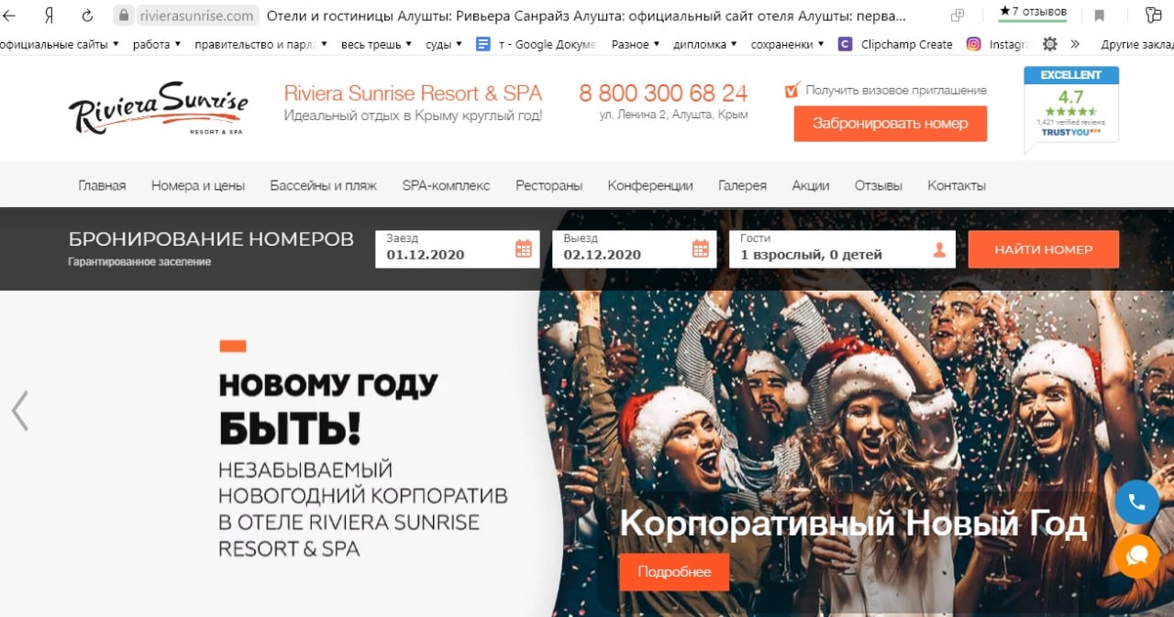Reload the page with the refresh icon
Viewport: 1174px width, 617px height.
(87, 16)
